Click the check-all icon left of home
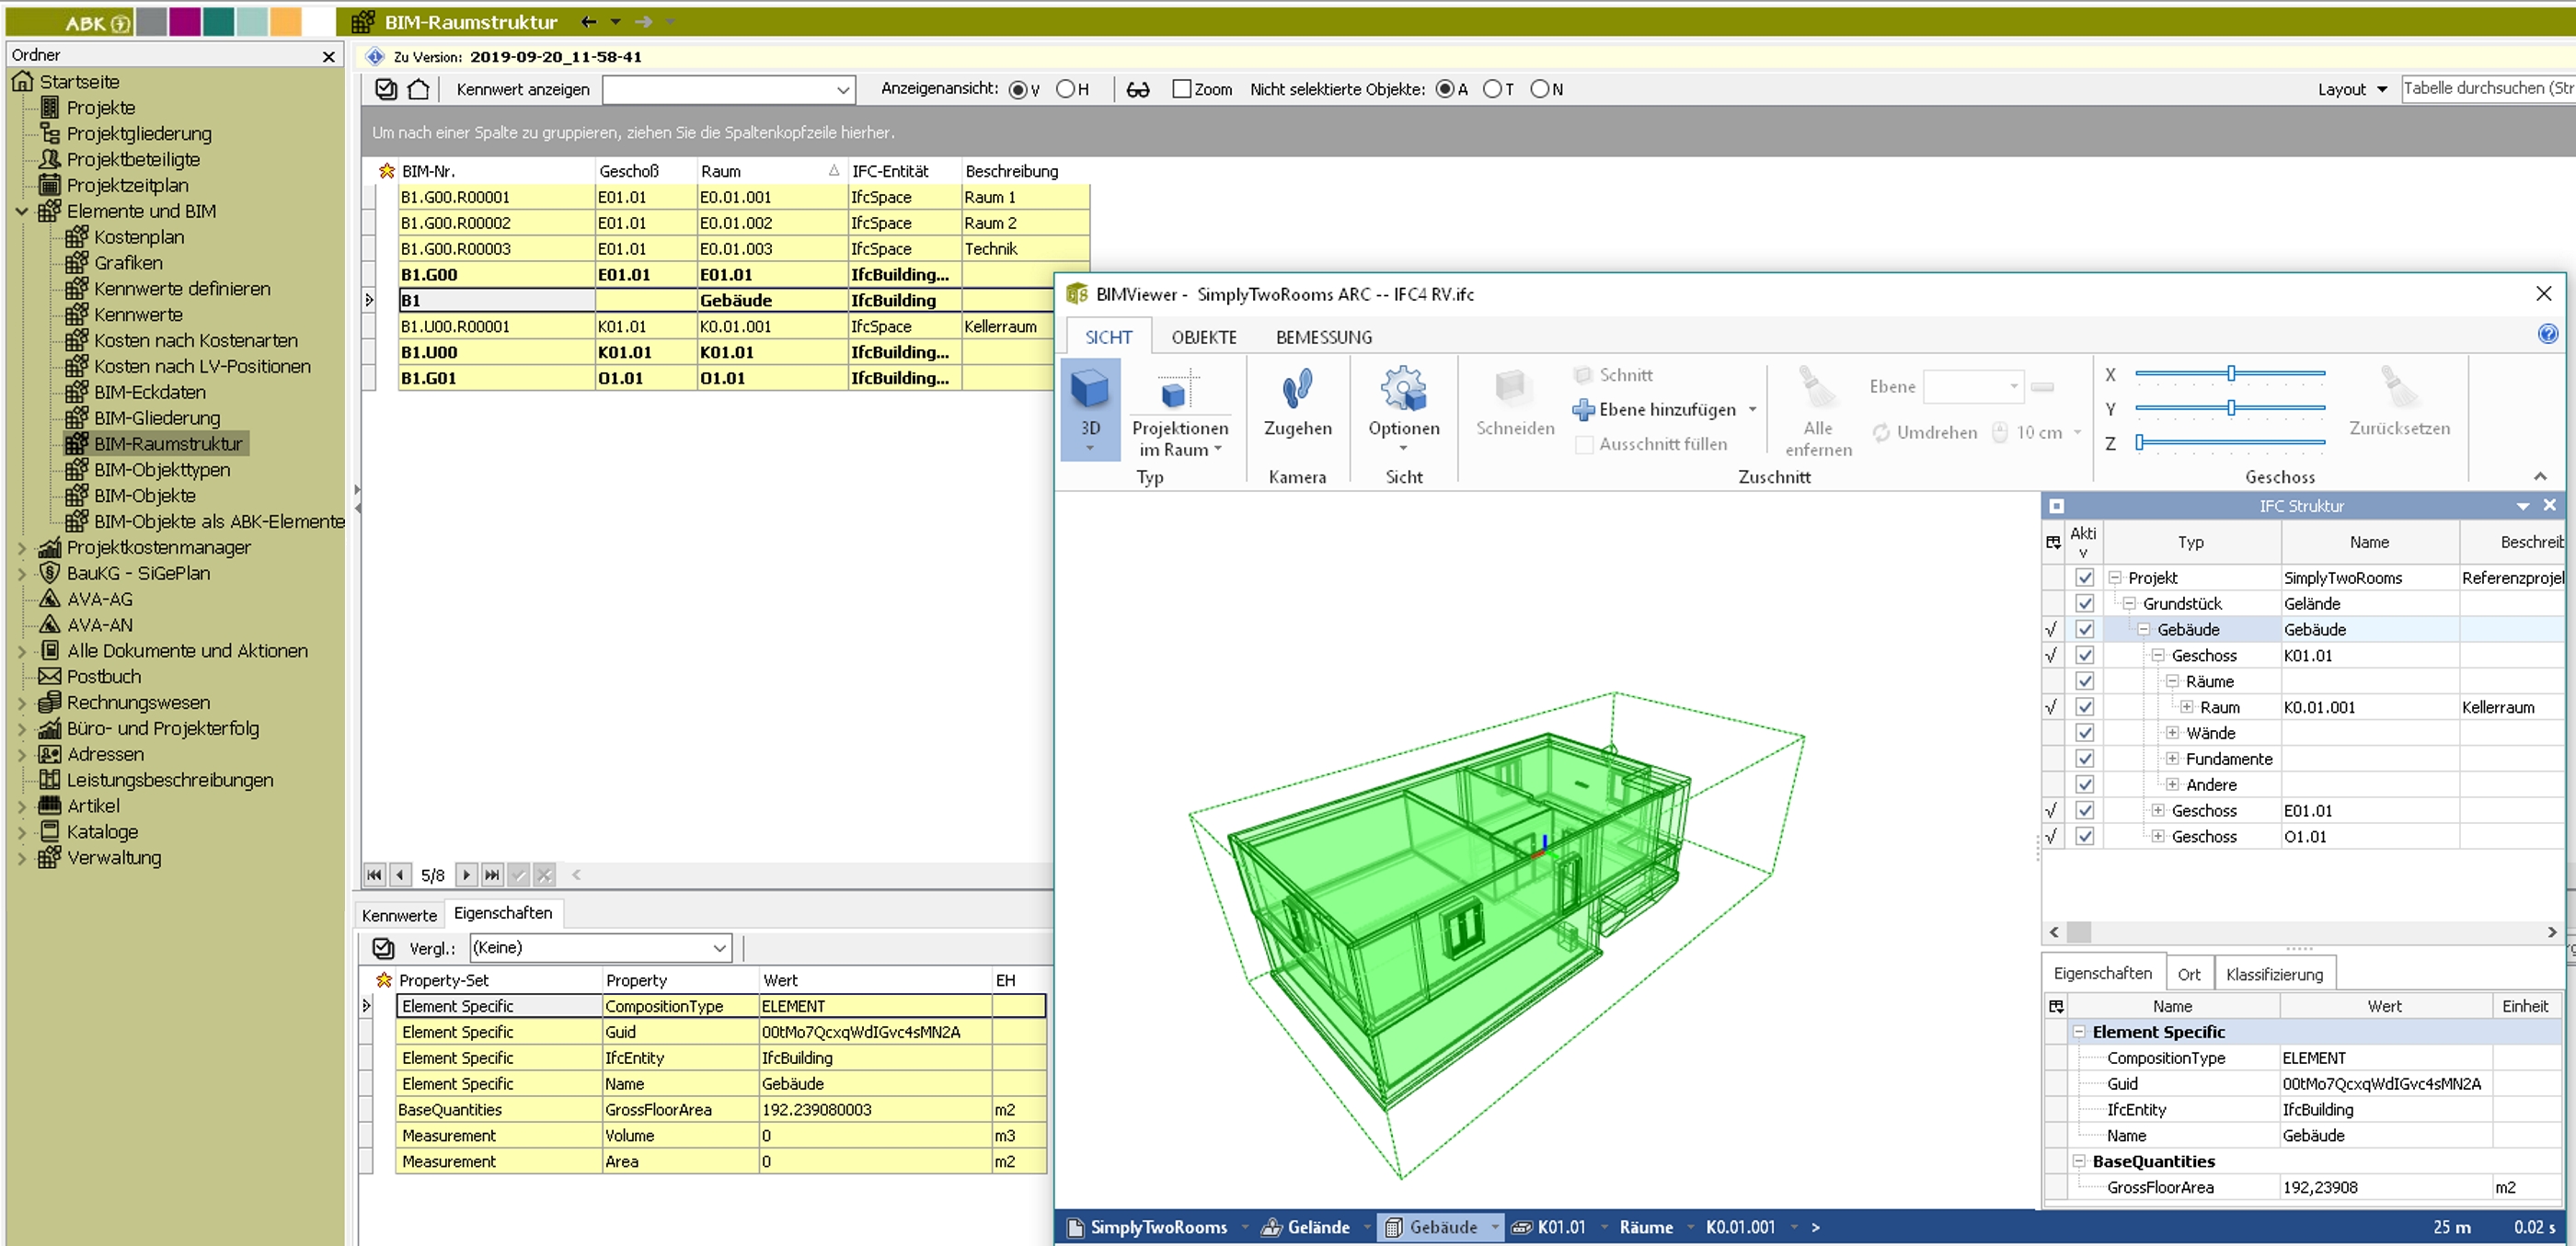This screenshot has height=1246, width=2576. coord(386,89)
